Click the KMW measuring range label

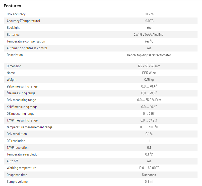tap(22, 107)
